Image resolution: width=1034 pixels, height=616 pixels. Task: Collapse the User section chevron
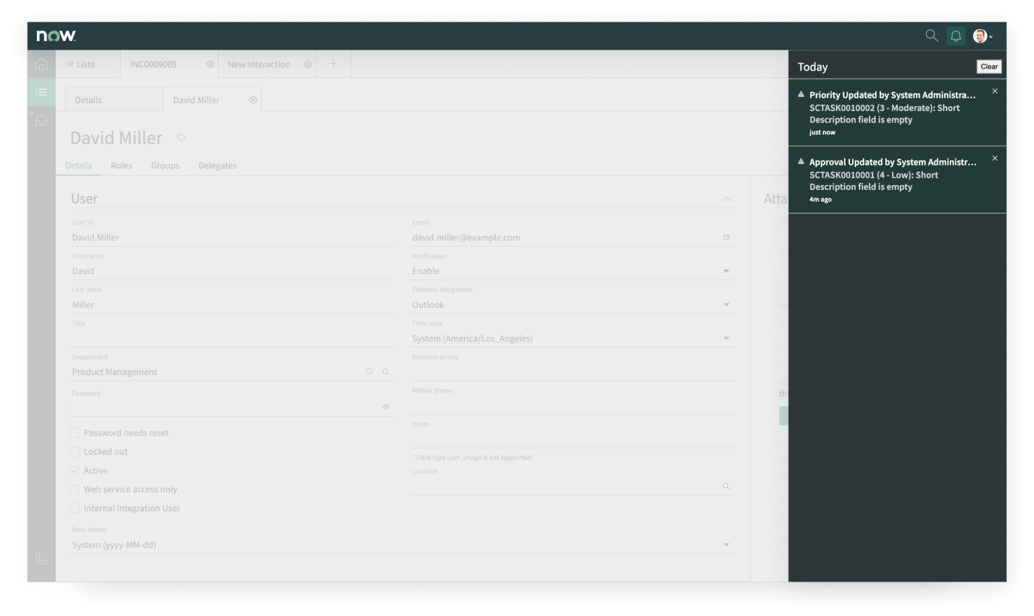click(726, 199)
